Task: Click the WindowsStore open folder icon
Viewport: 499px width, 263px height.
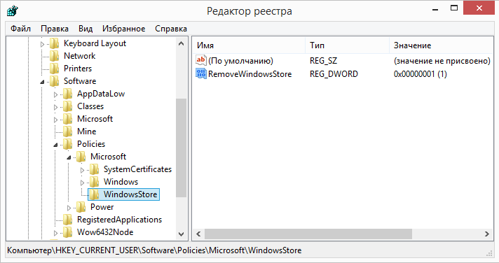Action: [94, 194]
